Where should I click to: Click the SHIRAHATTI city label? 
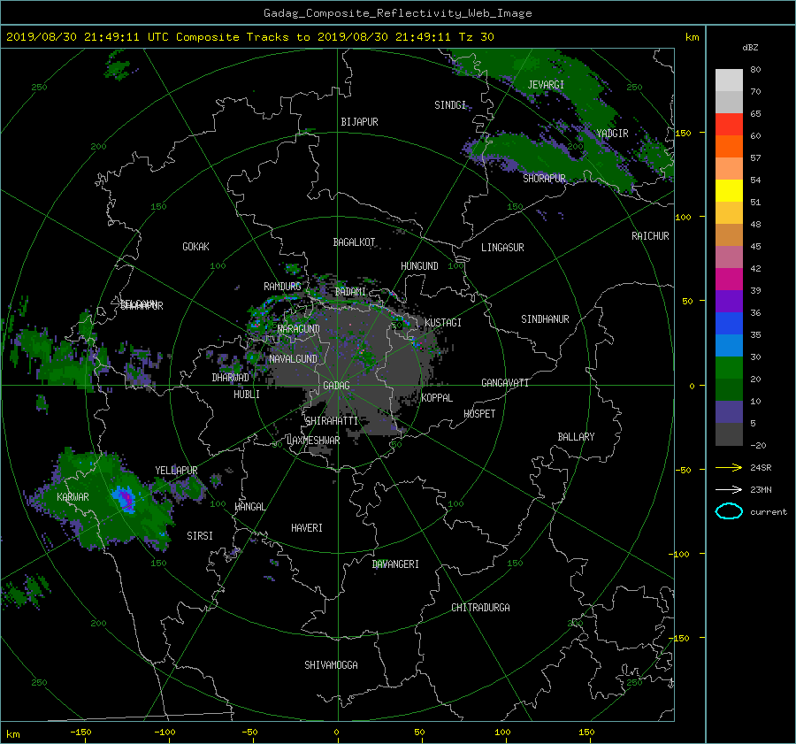tap(332, 421)
